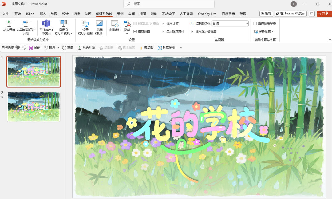Screen dimensions: 332x199
Task: Click the 从头开始 slideshow icon in ribbon
Action: click(9, 23)
